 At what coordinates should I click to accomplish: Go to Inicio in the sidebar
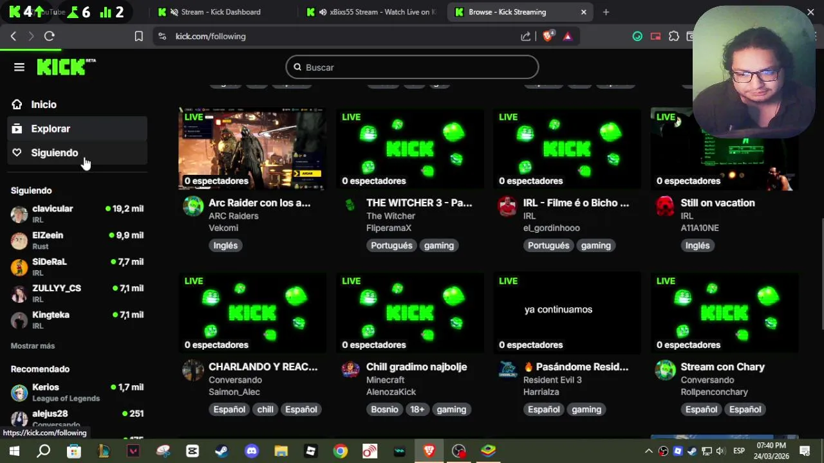(x=77, y=104)
